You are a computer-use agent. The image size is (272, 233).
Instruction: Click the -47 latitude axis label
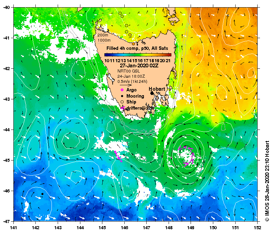pos(7,221)
